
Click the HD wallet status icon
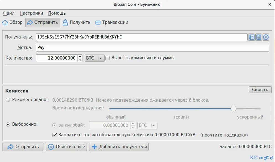261,158
